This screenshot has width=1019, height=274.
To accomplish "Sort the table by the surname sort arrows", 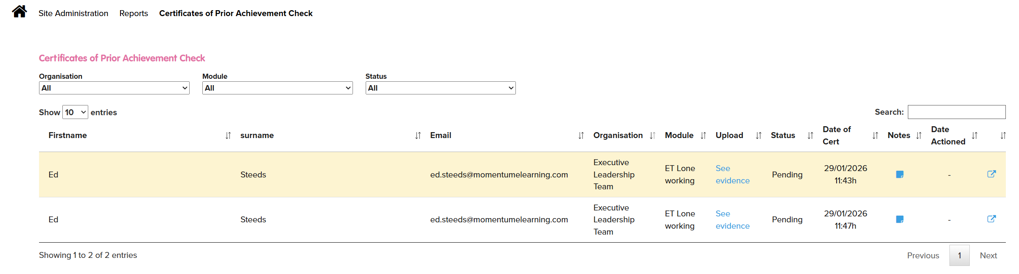I will (x=418, y=136).
